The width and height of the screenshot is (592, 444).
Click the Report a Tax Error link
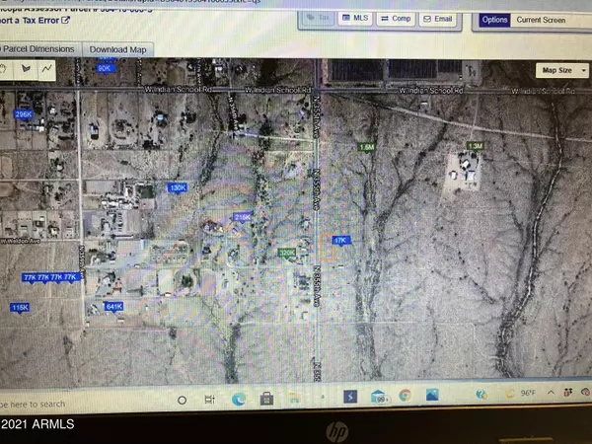30,21
